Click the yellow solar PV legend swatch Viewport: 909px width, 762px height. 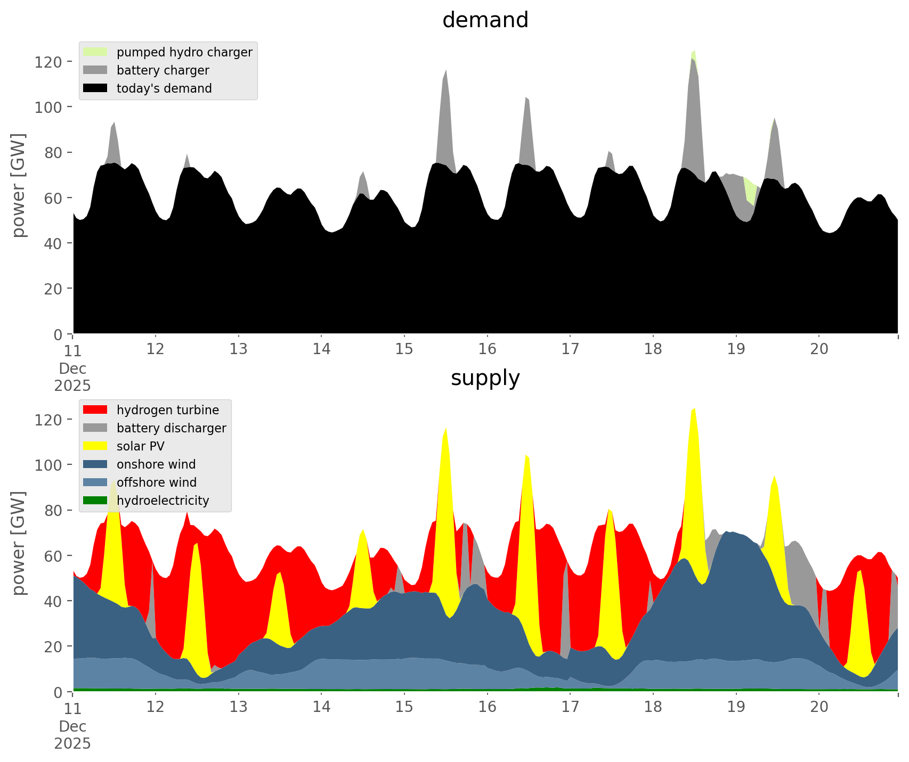coord(96,446)
